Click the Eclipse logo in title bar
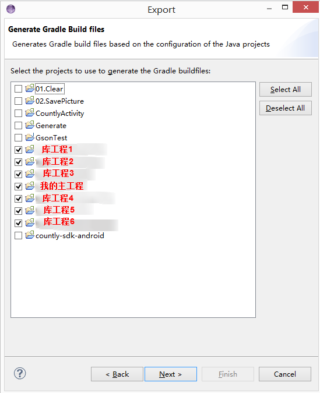The width and height of the screenshot is (320, 393). pyautogui.click(x=11, y=9)
